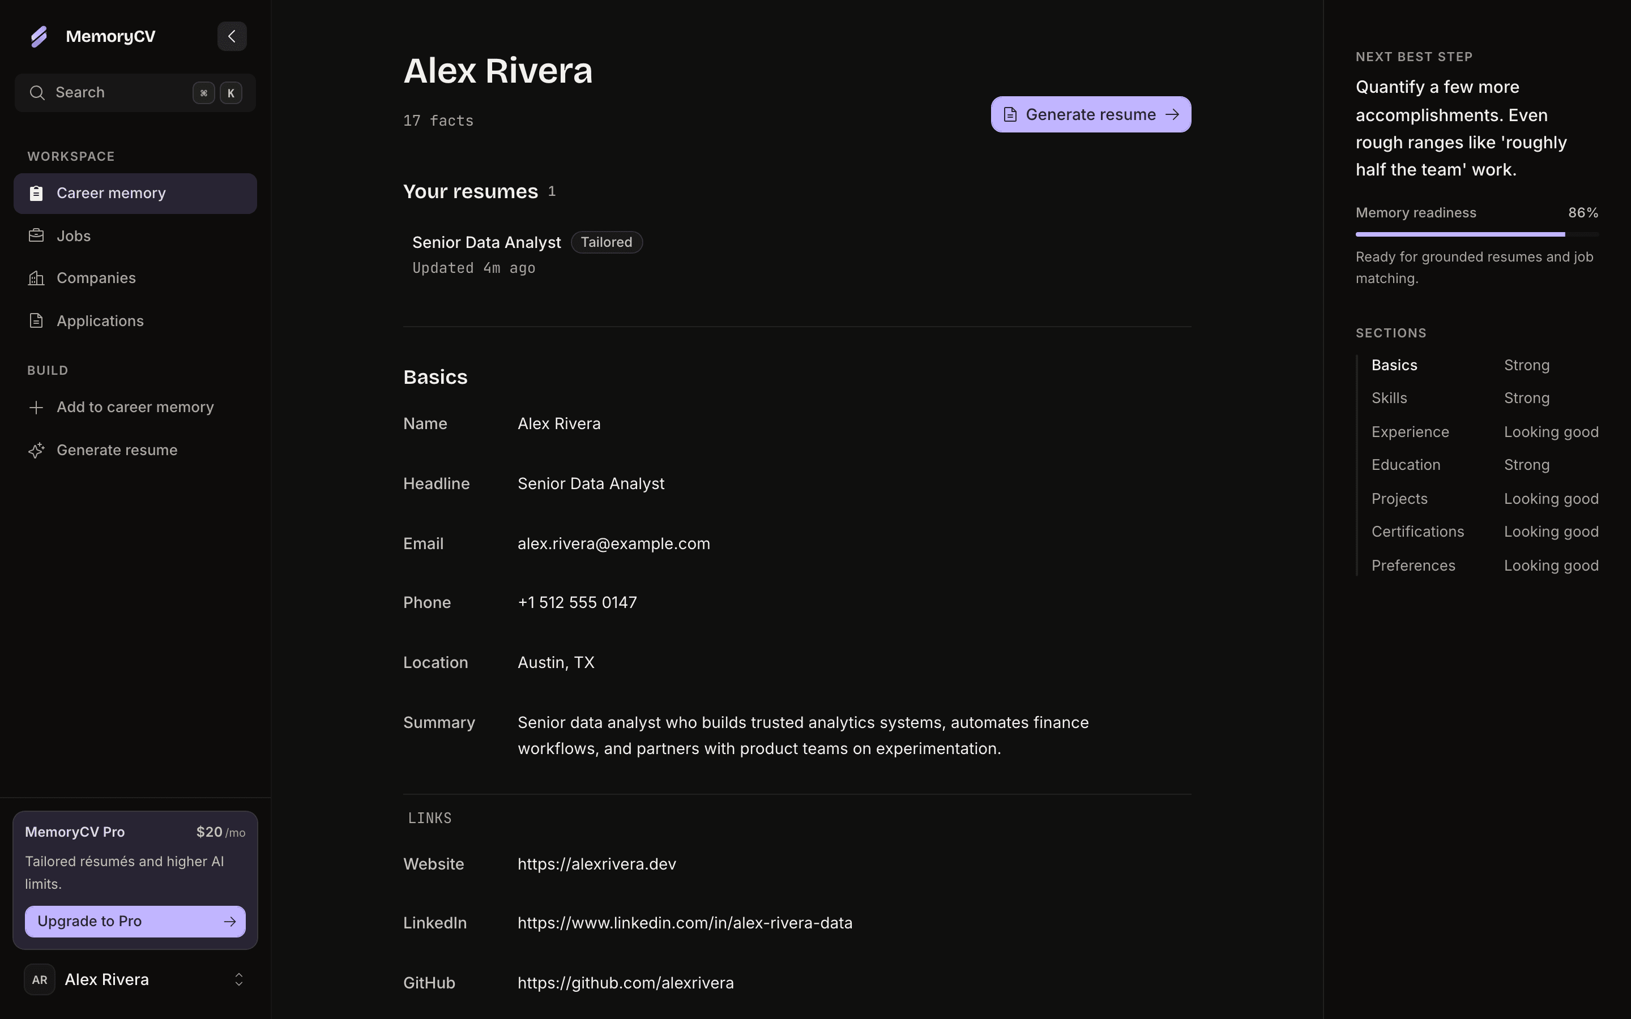Screen dimensions: 1631x1019
Task: Collapse the sidebar with the chevron button
Action: [x=232, y=36]
